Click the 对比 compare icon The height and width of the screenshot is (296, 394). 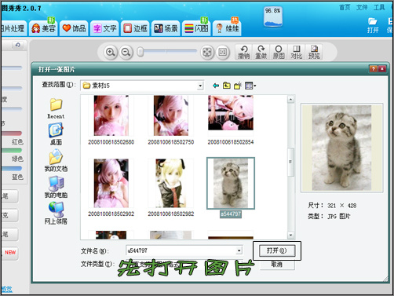297,52
